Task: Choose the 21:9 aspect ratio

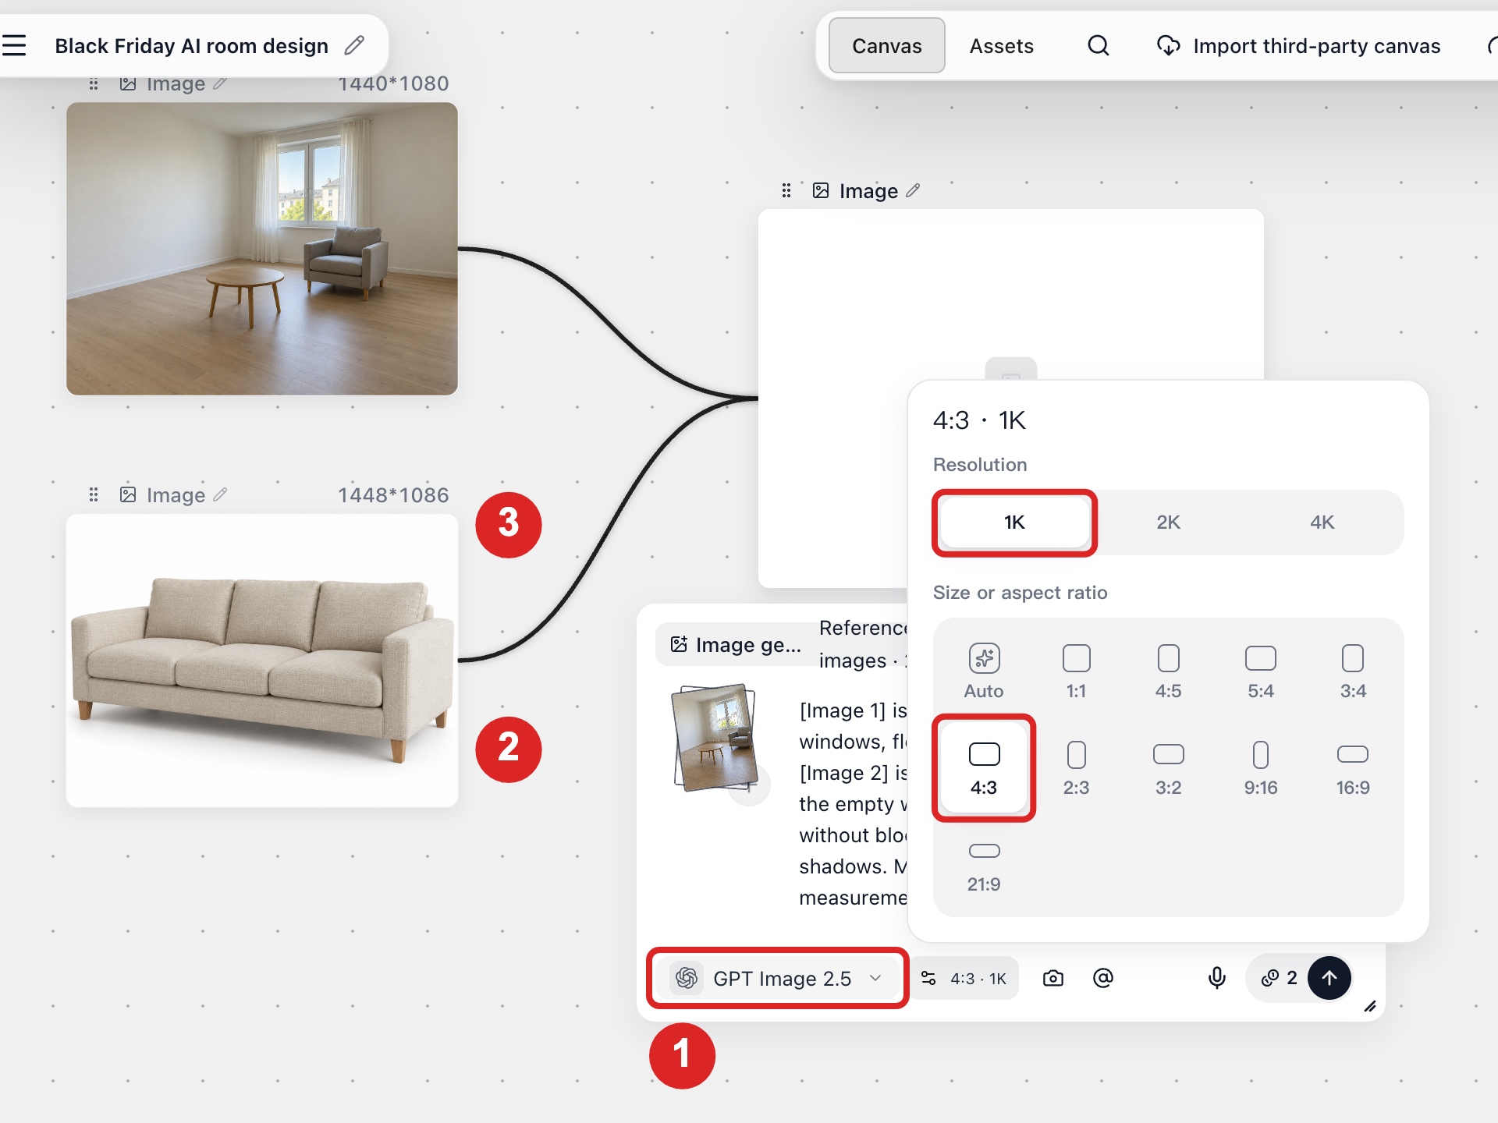Action: point(984,866)
